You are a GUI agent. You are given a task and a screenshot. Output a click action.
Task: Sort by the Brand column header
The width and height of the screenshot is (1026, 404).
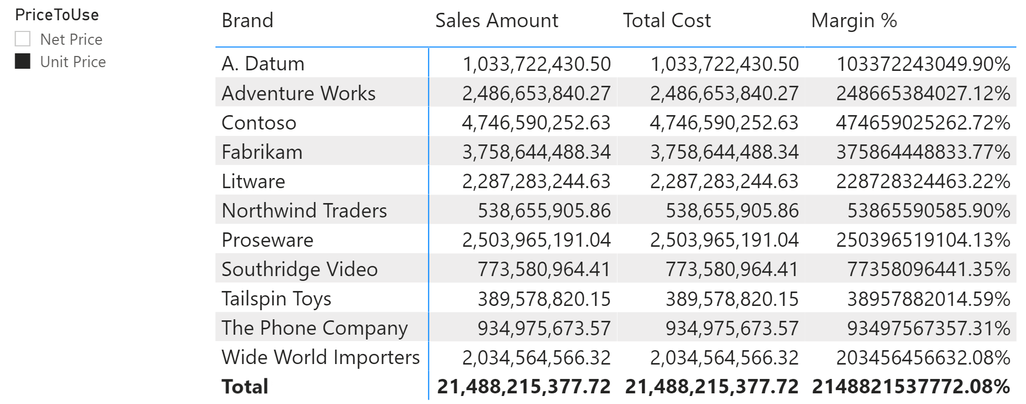[x=247, y=20]
